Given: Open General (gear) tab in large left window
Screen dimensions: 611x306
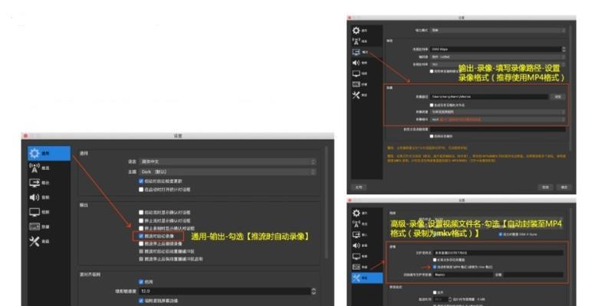Looking at the screenshot, I should click(49, 153).
